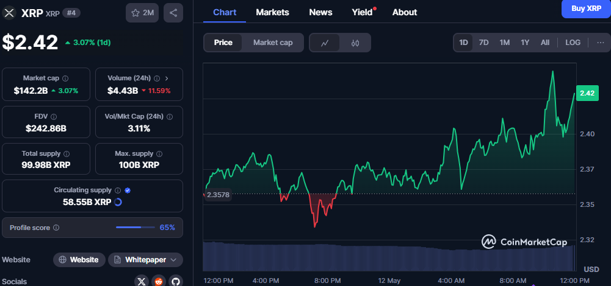The image size is (611, 286).
Task: Open Volume (24h) info icon
Action: point(157,78)
